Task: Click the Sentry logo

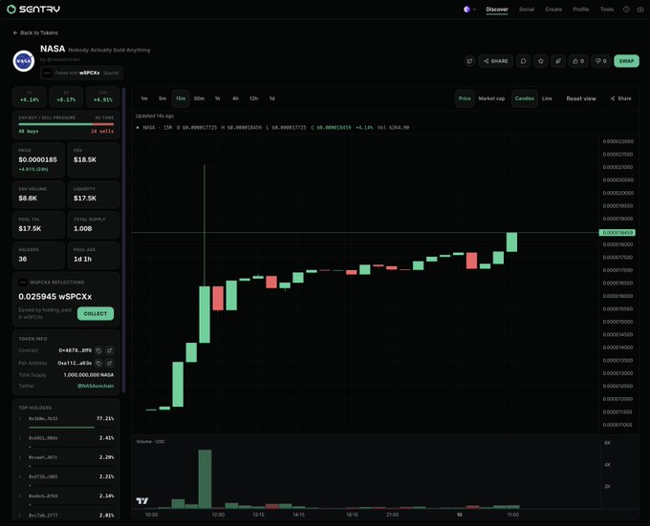Action: coord(34,9)
